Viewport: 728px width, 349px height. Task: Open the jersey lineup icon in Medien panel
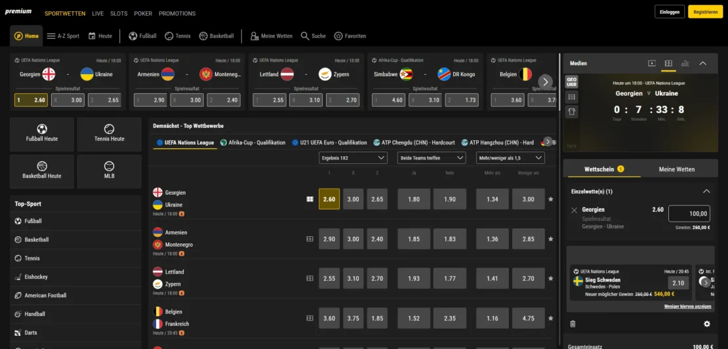click(571, 112)
